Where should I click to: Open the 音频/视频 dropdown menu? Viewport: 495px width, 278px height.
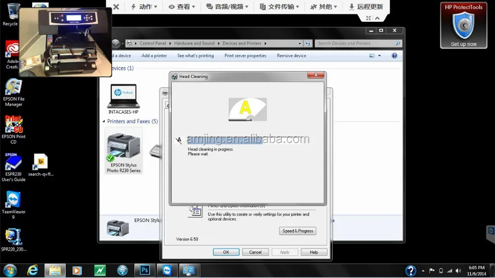click(227, 6)
